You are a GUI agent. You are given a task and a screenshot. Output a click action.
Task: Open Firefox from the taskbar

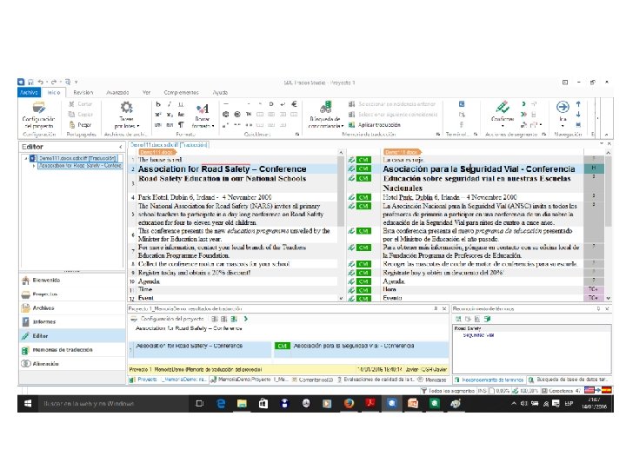pos(349,404)
